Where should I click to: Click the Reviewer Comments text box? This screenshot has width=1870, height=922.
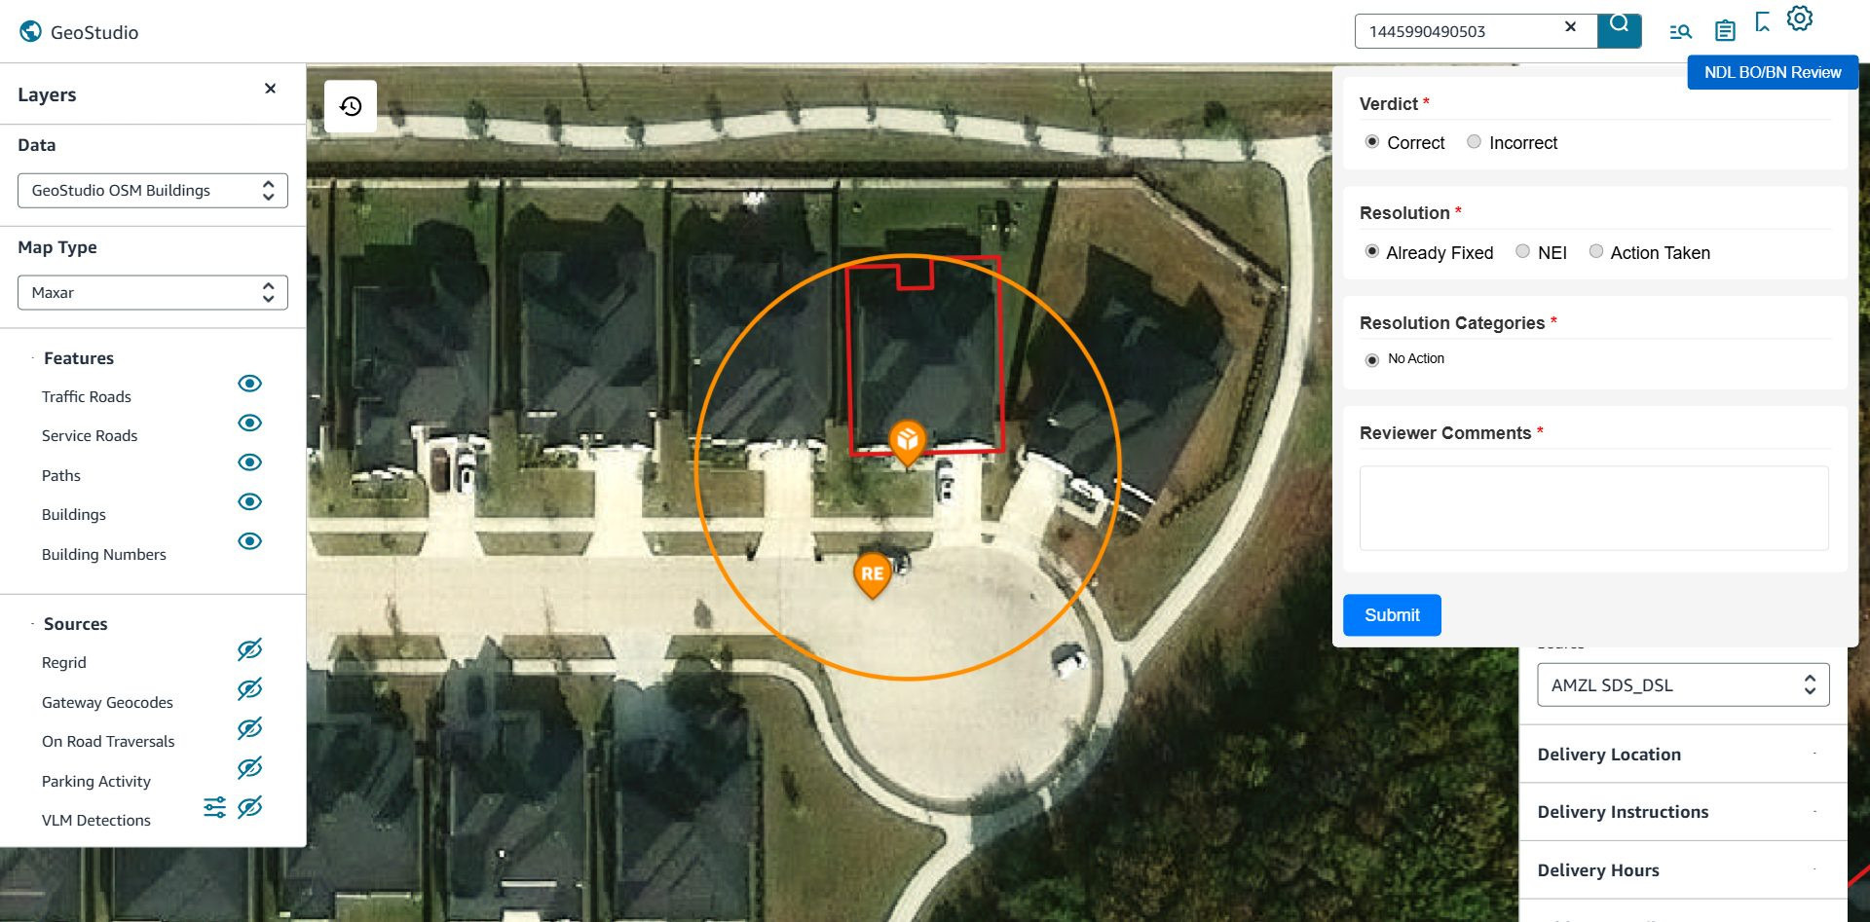coord(1593,508)
